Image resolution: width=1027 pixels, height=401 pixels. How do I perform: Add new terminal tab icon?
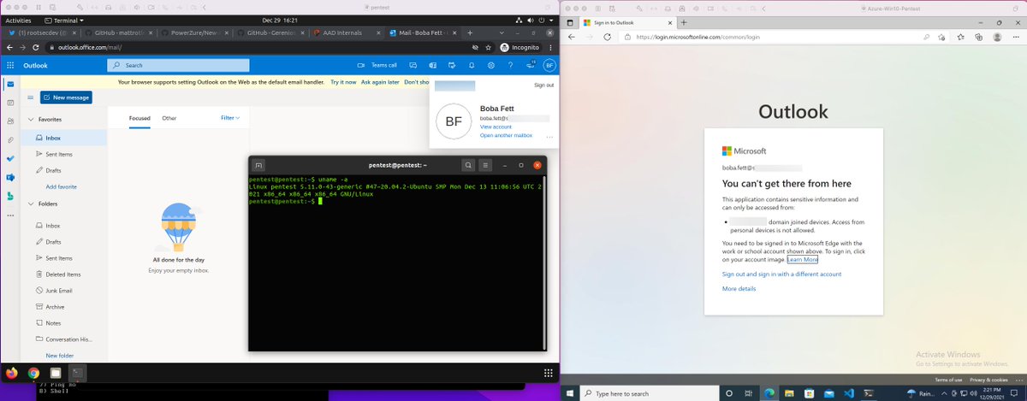click(258, 165)
